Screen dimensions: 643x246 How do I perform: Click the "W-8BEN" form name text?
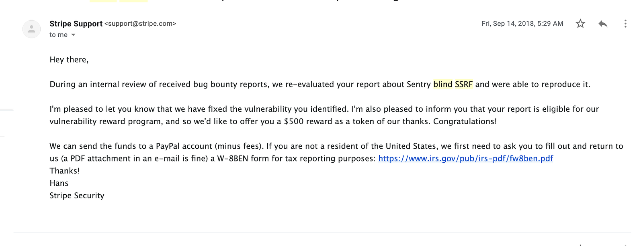click(x=233, y=159)
